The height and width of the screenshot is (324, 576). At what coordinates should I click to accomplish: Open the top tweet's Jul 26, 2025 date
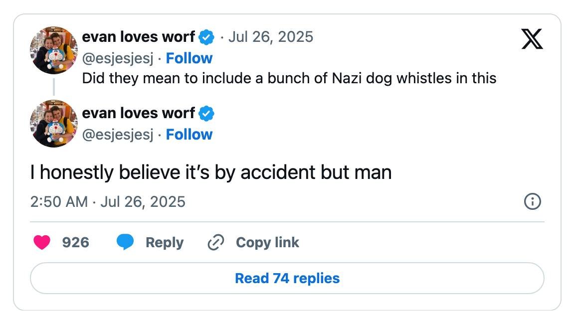(270, 37)
